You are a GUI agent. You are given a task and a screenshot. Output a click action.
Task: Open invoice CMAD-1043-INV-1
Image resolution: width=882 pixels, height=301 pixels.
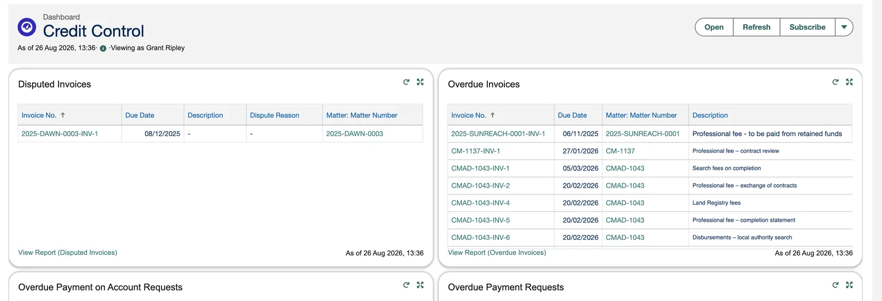480,168
